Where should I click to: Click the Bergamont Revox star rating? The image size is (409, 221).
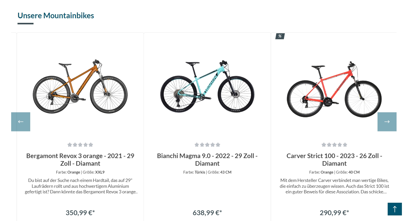coord(80,145)
